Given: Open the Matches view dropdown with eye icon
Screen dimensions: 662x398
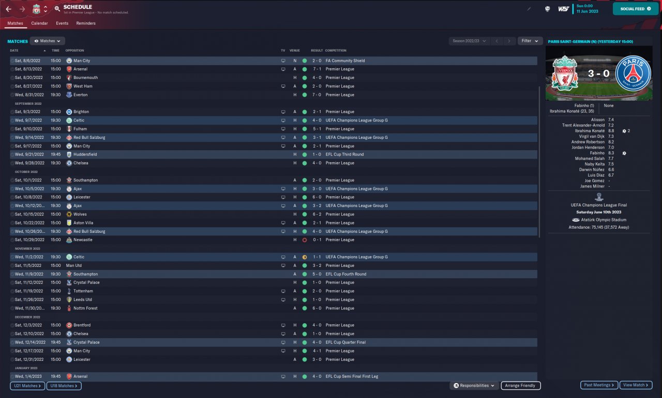Looking at the screenshot, I should click(x=48, y=41).
